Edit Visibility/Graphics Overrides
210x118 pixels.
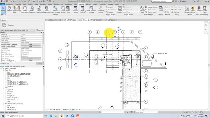[x=31, y=44]
